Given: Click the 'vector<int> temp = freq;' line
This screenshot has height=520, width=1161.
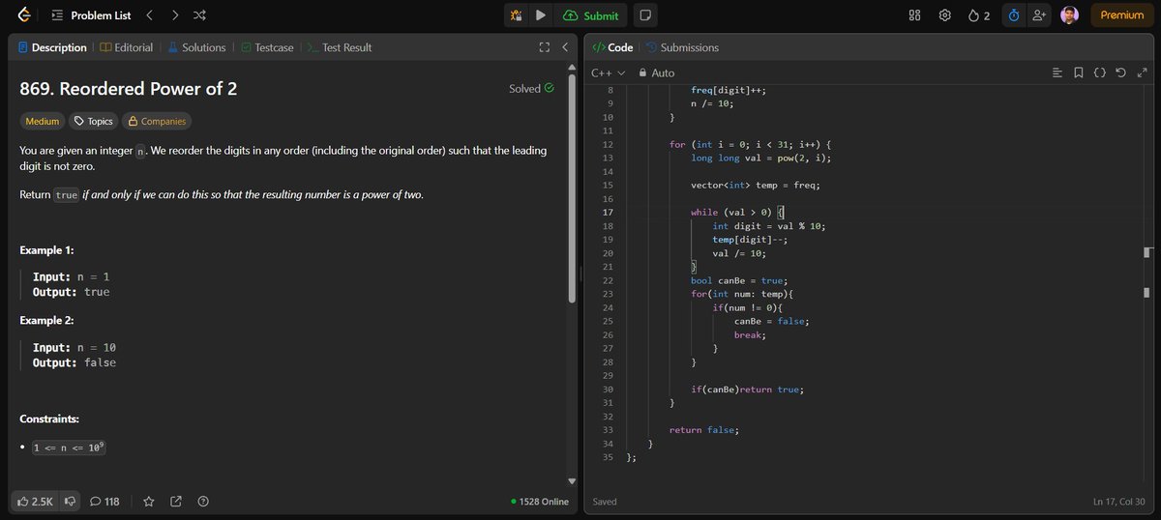Looking at the screenshot, I should coord(756,185).
